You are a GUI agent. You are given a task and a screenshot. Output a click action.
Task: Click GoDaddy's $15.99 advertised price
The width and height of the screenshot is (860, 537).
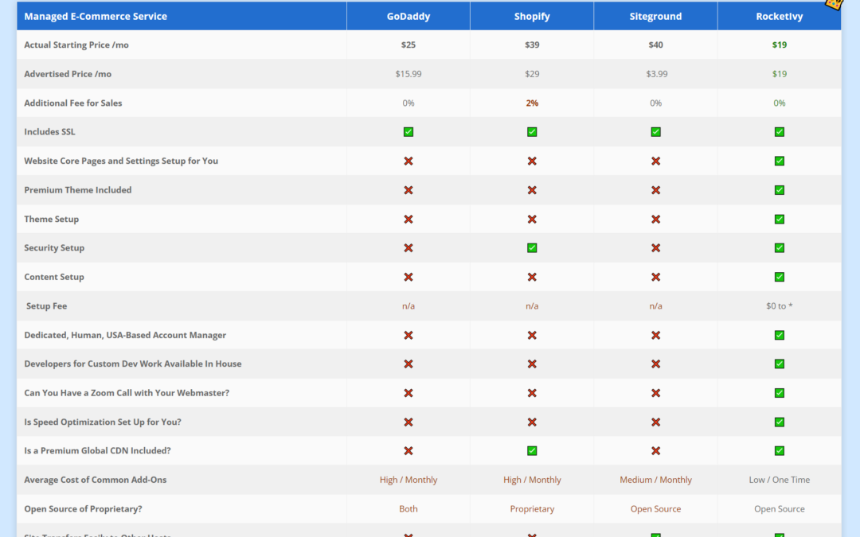pos(408,74)
